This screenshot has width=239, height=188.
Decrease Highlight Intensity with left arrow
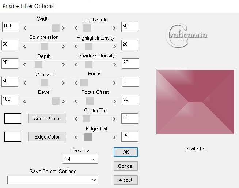(76, 46)
